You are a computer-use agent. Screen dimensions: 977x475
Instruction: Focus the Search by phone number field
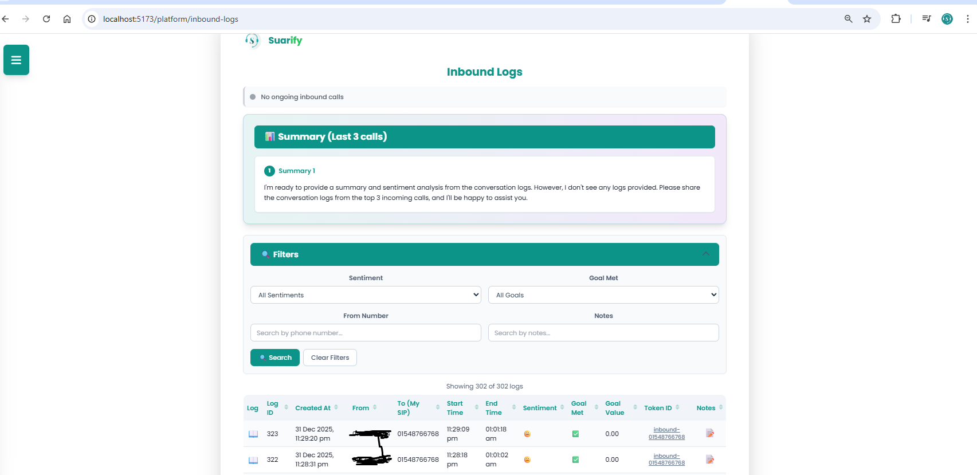(x=366, y=333)
